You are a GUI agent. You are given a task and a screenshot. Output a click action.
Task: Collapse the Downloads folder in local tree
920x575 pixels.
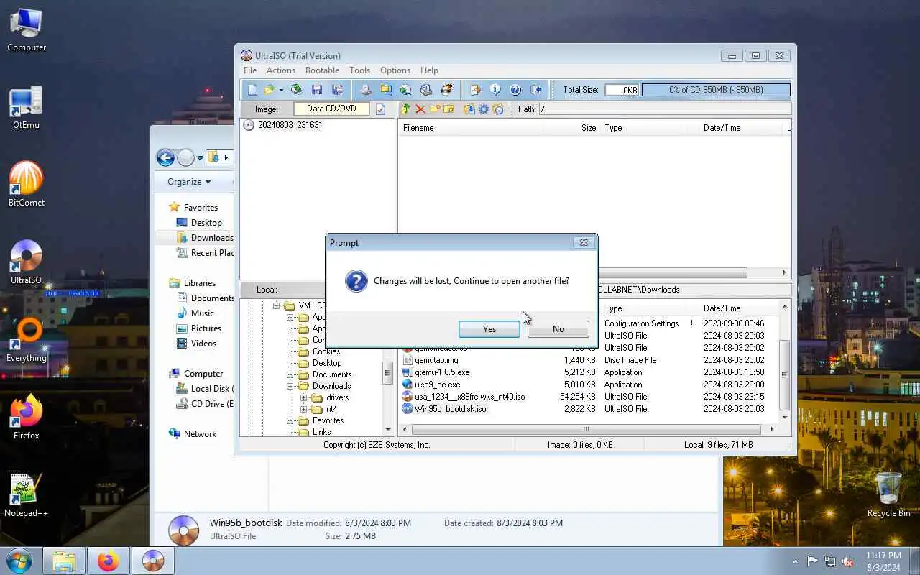(290, 386)
